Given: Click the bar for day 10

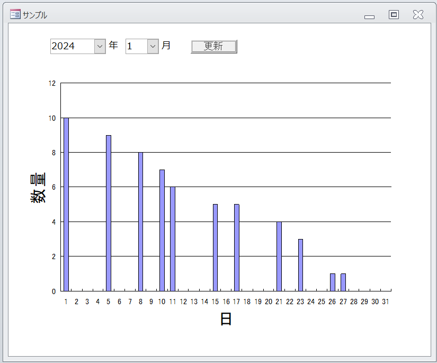Looking at the screenshot, I should (x=162, y=231).
